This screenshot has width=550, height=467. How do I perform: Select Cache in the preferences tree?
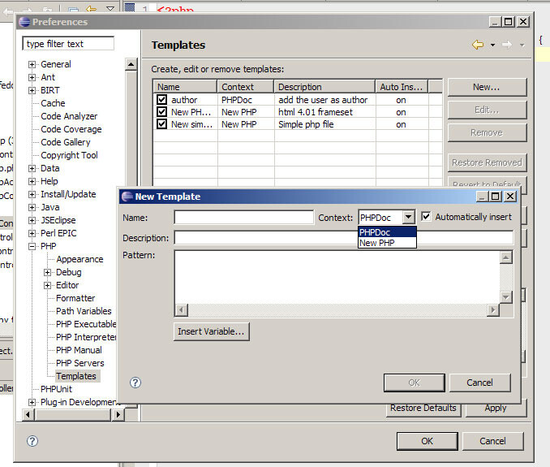[x=53, y=103]
